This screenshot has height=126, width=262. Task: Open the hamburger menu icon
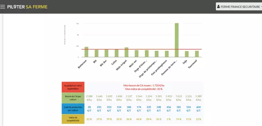[x=2, y=7]
